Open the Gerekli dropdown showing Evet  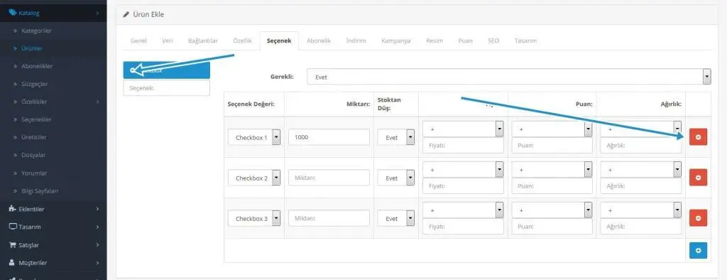(508, 77)
